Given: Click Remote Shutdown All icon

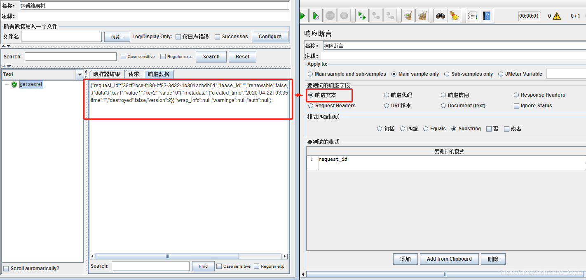Looking at the screenshot, I should click(x=390, y=16).
